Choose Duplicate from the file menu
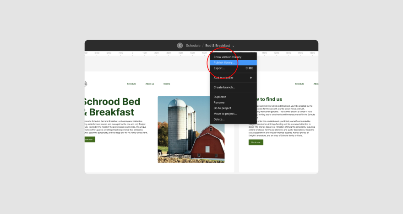Image resolution: width=403 pixels, height=214 pixels. 234,97
